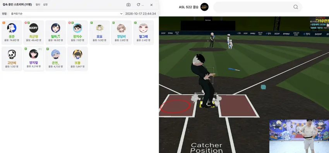This screenshot has width=329, height=153.
Task: Click 즐찾: 4,733 명 follower count
Action: click(x=56, y=66)
